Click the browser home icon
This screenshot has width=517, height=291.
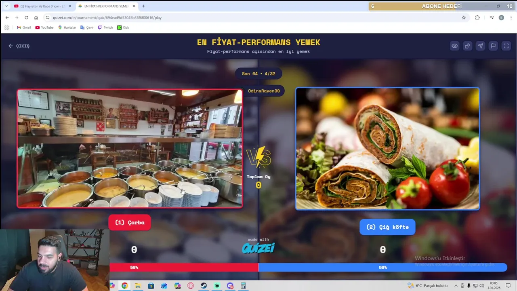(x=36, y=18)
